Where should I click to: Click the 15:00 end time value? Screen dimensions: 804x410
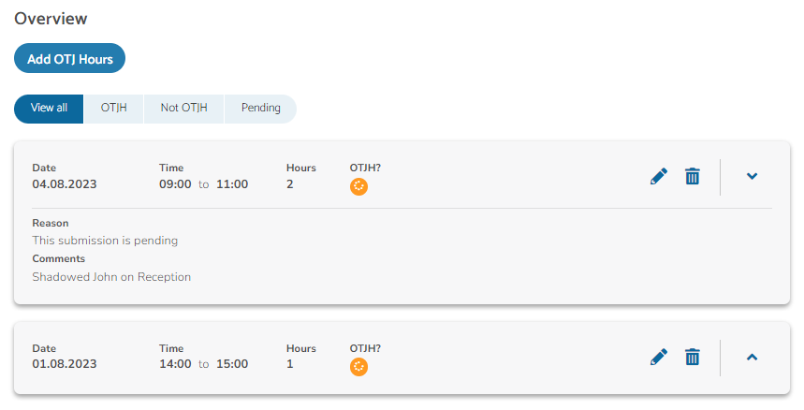(x=232, y=364)
